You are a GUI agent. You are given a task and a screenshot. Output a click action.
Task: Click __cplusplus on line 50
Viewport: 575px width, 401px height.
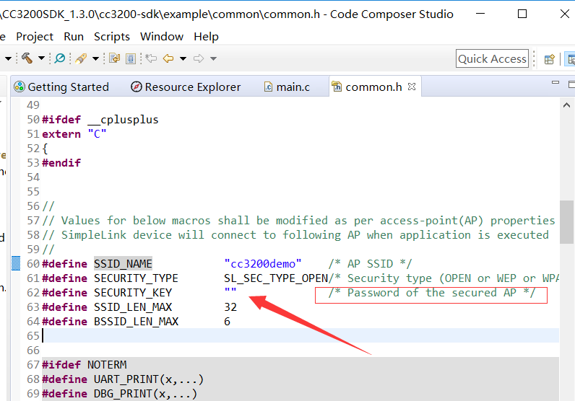point(124,120)
